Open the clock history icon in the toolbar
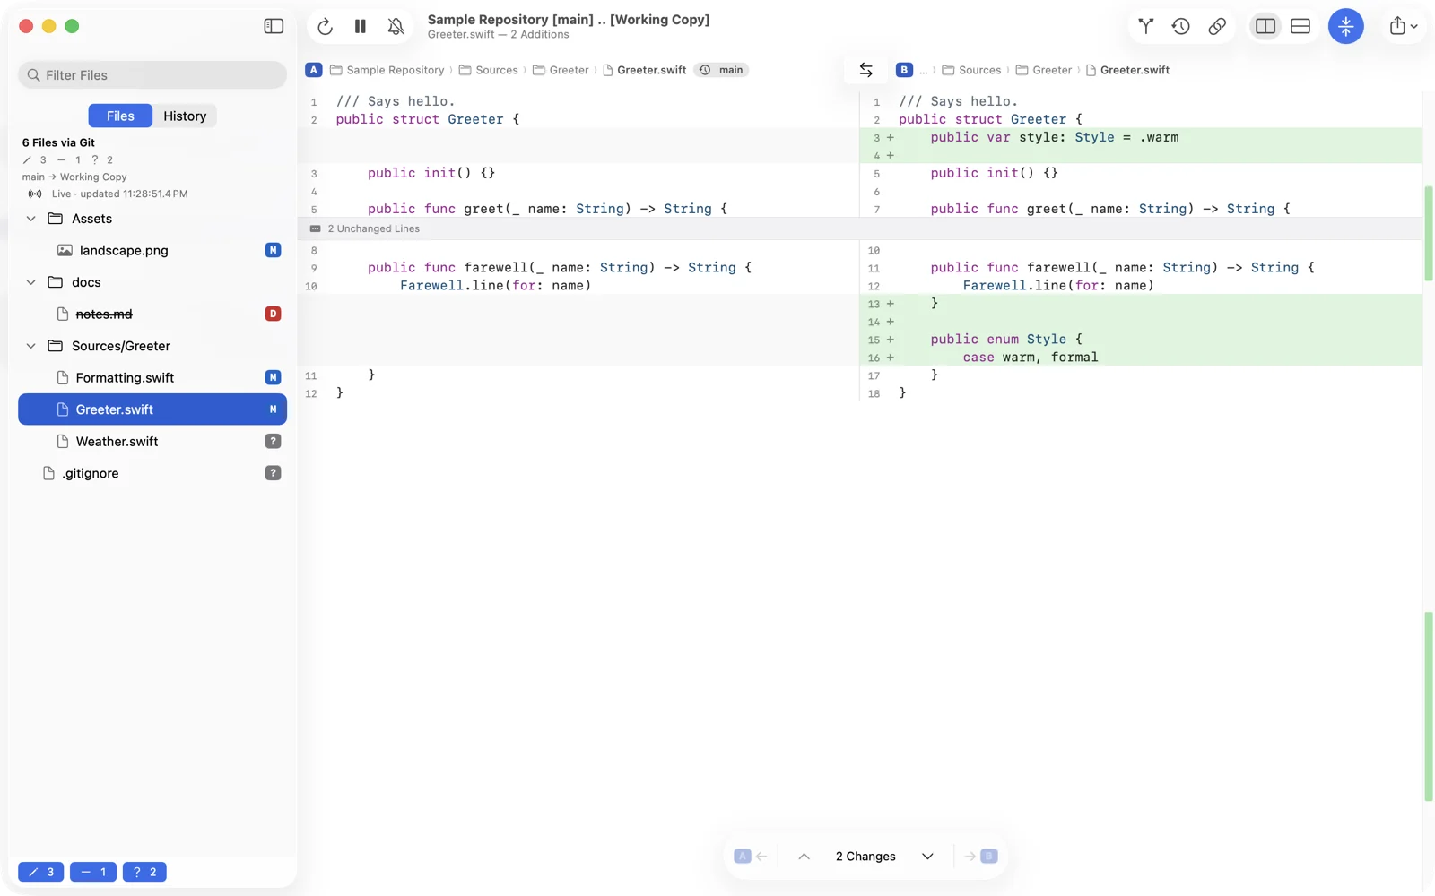The image size is (1435, 896). [1181, 26]
